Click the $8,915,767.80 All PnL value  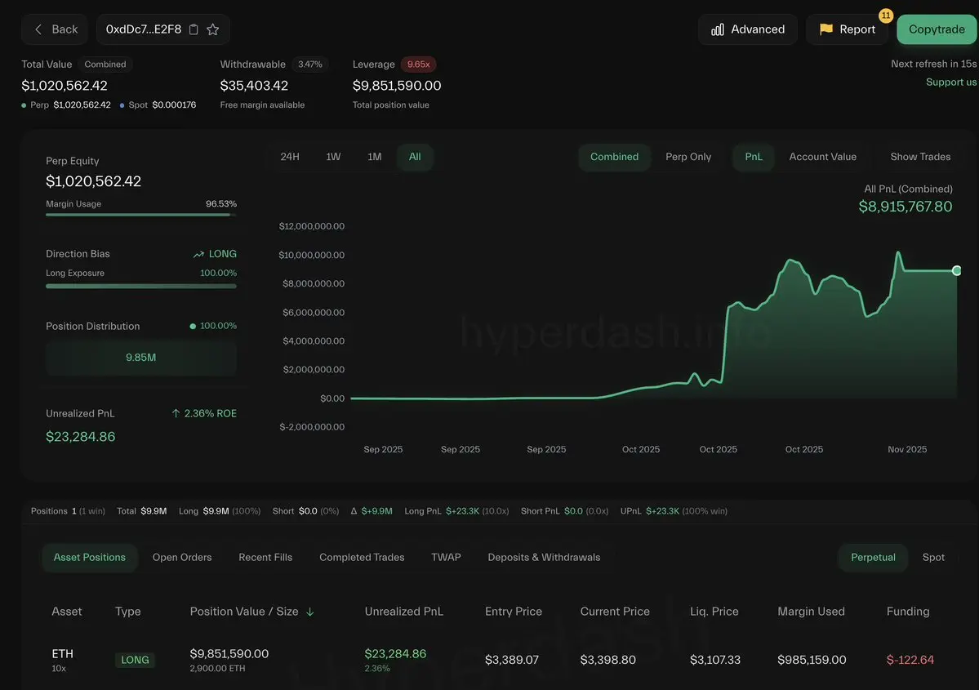coord(906,207)
